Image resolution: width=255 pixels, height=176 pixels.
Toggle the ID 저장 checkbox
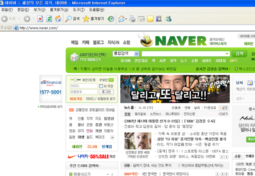[x=101, y=86]
